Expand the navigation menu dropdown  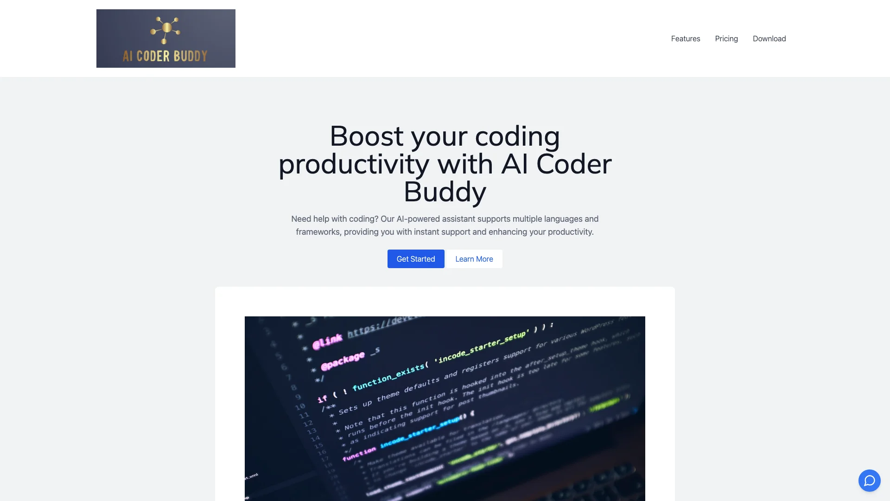pyautogui.click(x=685, y=38)
